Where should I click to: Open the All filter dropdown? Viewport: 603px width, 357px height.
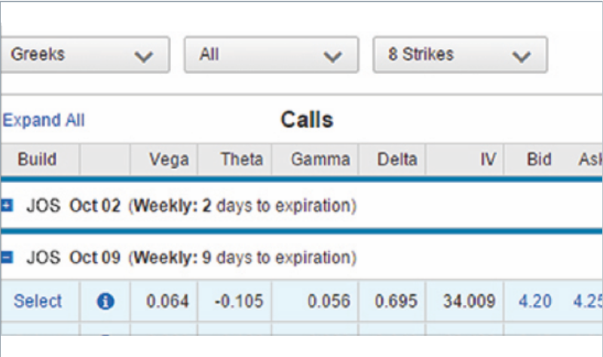pos(271,54)
